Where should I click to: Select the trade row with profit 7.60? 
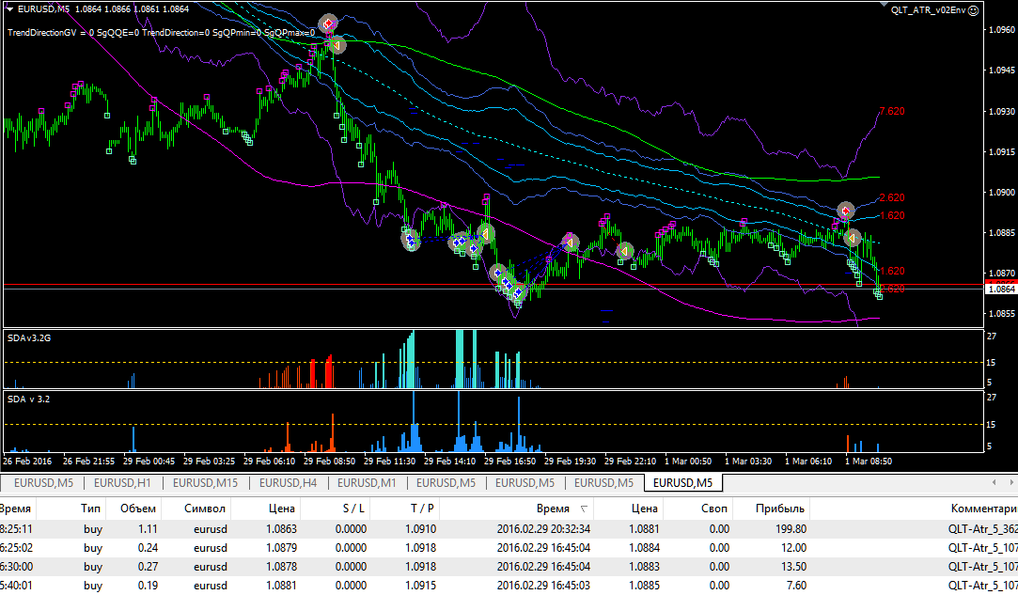click(x=509, y=586)
